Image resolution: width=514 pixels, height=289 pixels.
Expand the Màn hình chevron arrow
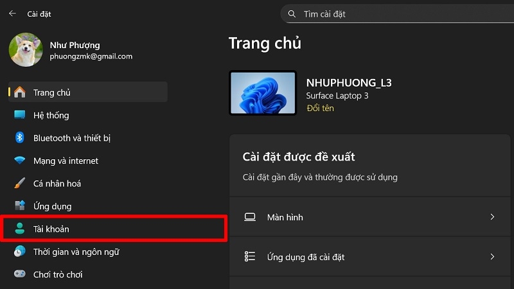(x=492, y=217)
